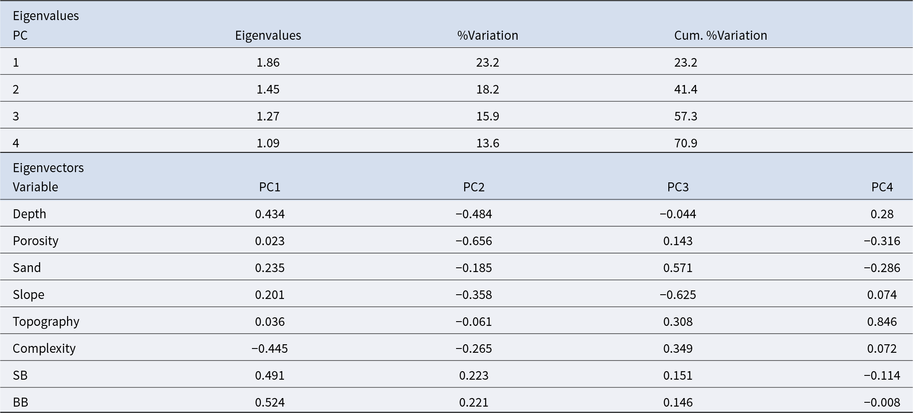Select the PC3 column header
The height and width of the screenshot is (413, 913).
[x=678, y=187]
